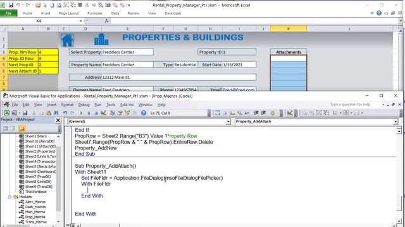Viewport: 405px width, 227px height.
Task: Click the Type a question for help box
Action: 354,105
